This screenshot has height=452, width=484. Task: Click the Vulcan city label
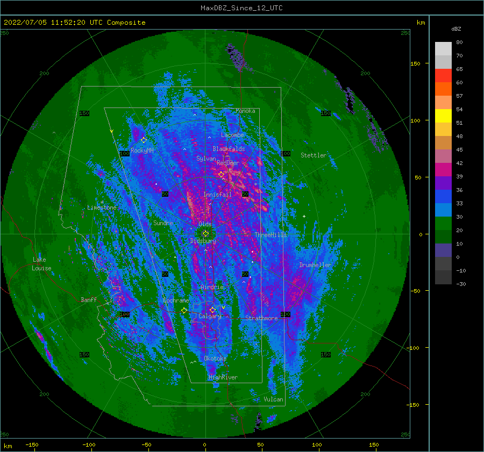coord(274,399)
